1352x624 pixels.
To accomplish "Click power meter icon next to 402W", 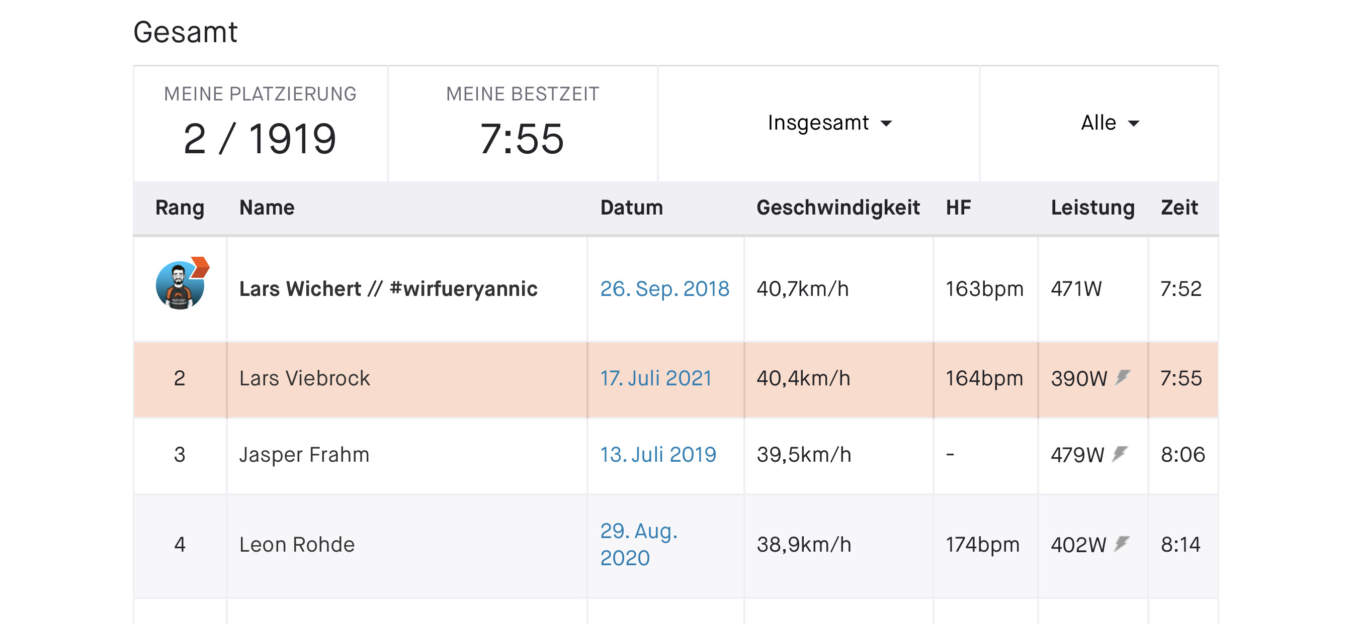I will click(x=1122, y=544).
